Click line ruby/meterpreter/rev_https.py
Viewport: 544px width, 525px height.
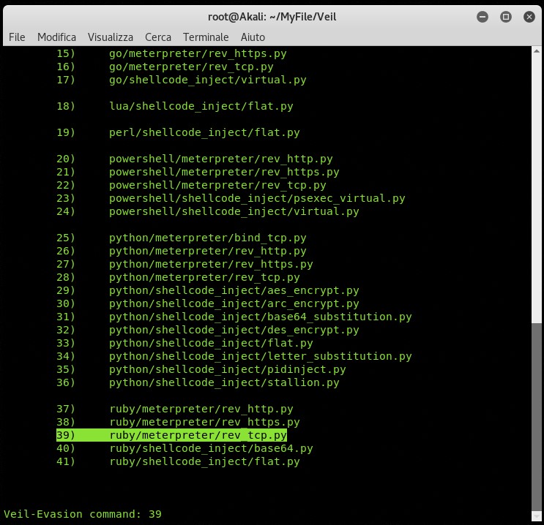(x=205, y=423)
